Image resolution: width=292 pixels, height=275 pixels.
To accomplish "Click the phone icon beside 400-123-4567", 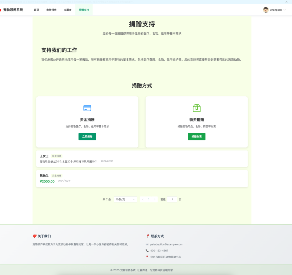I will [x=147, y=251].
